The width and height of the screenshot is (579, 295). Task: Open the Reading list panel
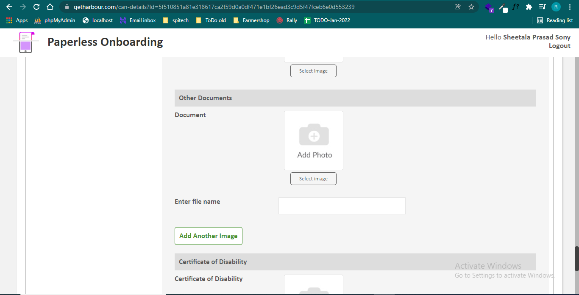pyautogui.click(x=555, y=20)
